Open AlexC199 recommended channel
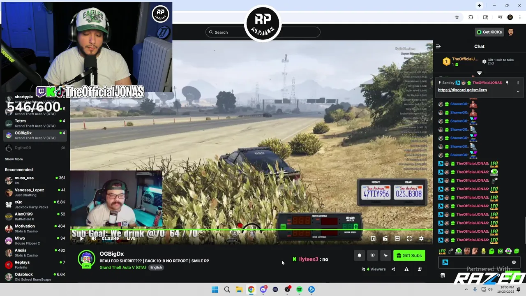Screen dimensions: 526x296 (35, 216)
